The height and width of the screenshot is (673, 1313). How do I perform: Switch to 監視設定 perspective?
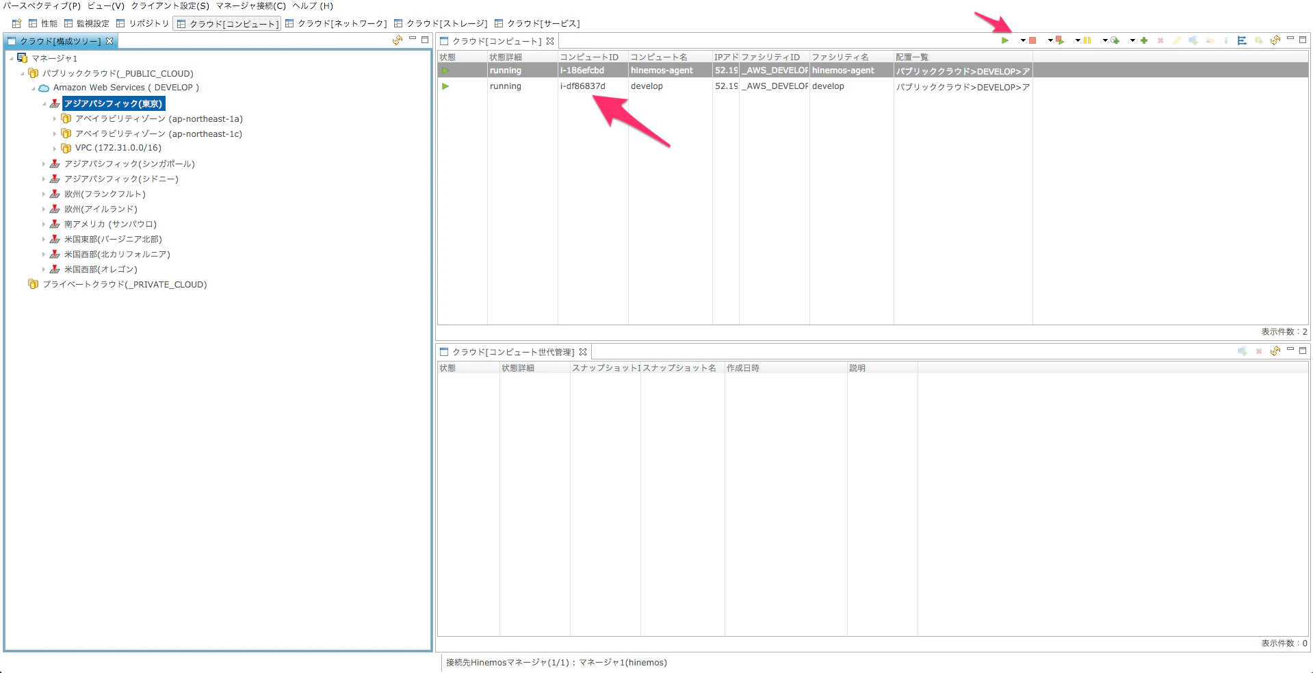pos(87,23)
